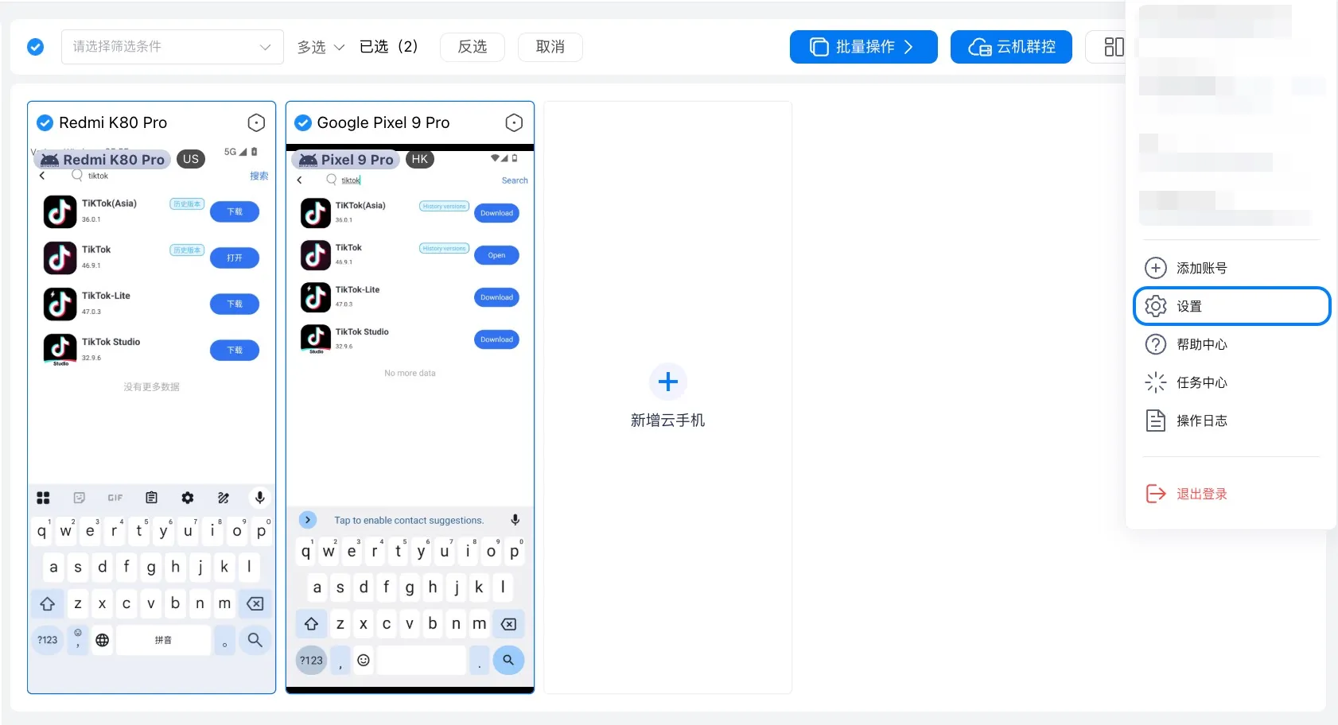Click History versions tag for TikTok(Asia) on Pixel
The height and width of the screenshot is (725, 1338).
coord(444,206)
